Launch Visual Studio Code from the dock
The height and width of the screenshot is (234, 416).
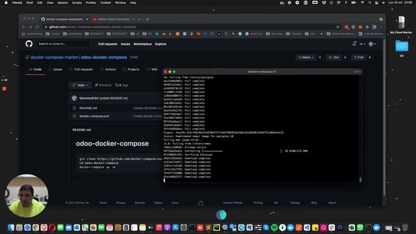(307, 227)
